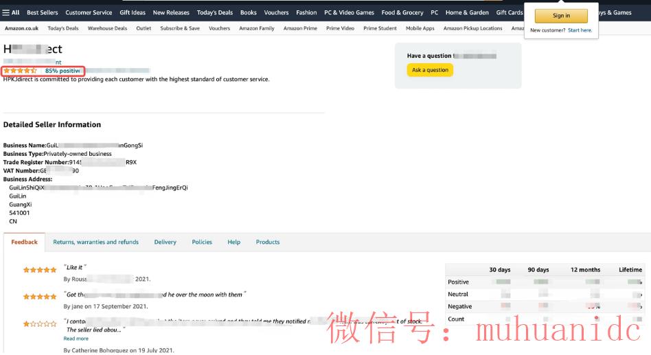
Task: Open Returns, warranties and refunds tab
Action: tap(95, 242)
